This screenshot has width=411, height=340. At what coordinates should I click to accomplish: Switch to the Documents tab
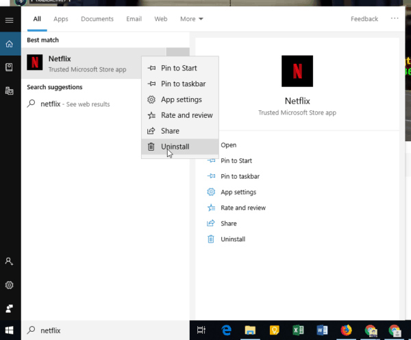point(97,19)
